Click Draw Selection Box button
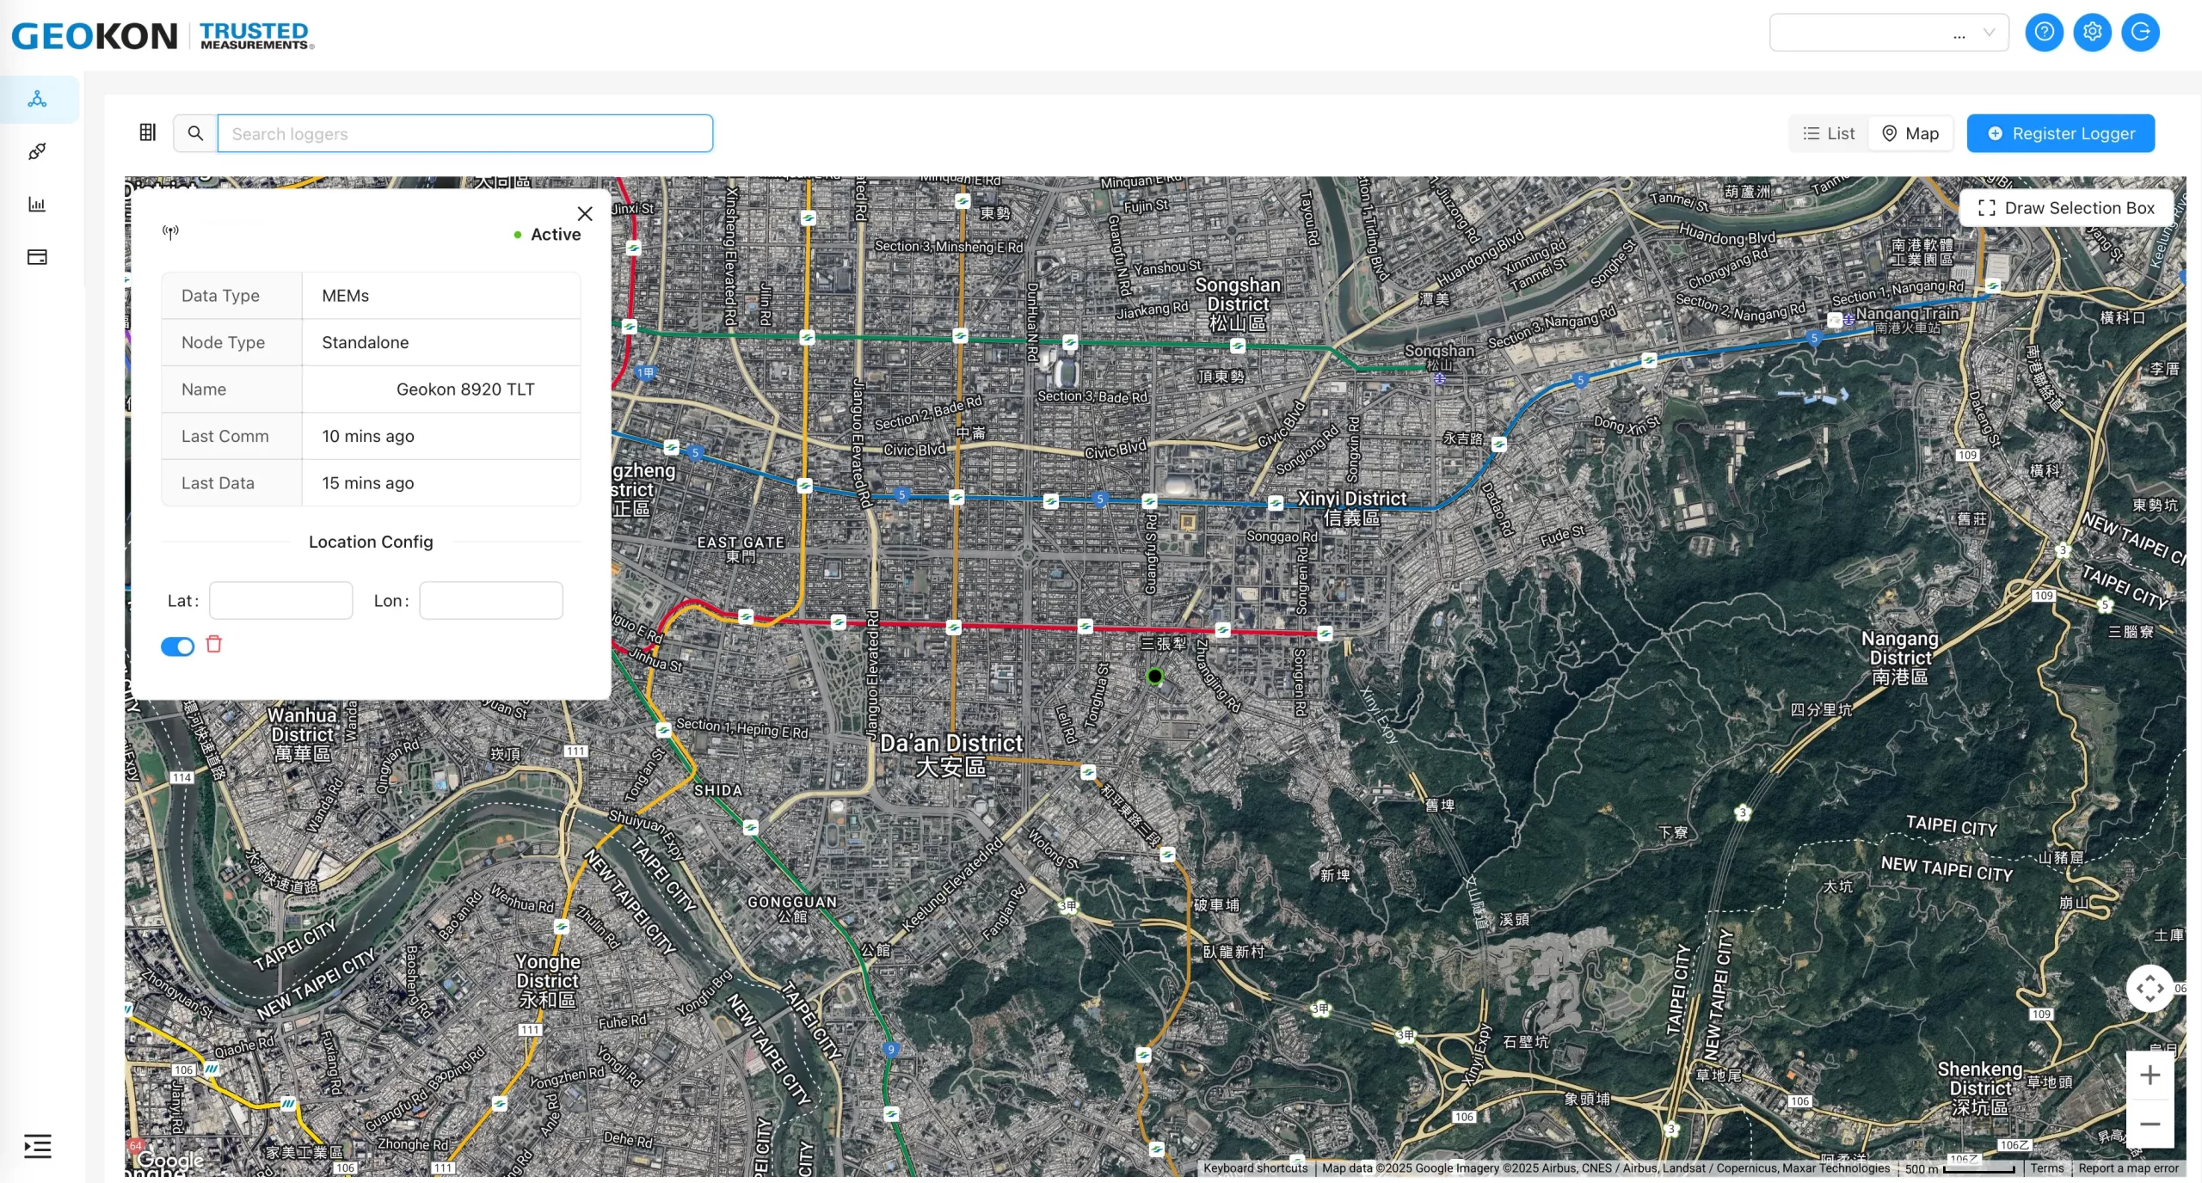This screenshot has height=1183, width=2202. pyautogui.click(x=2066, y=208)
